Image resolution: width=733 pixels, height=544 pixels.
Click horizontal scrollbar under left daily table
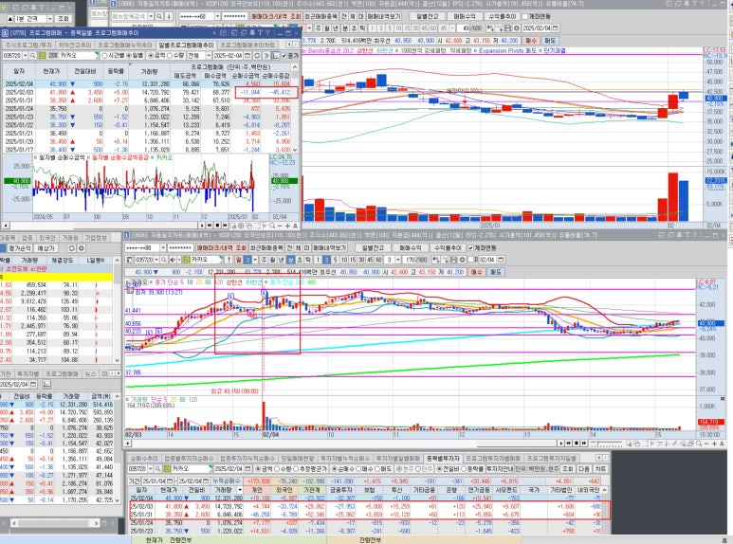click(56, 523)
